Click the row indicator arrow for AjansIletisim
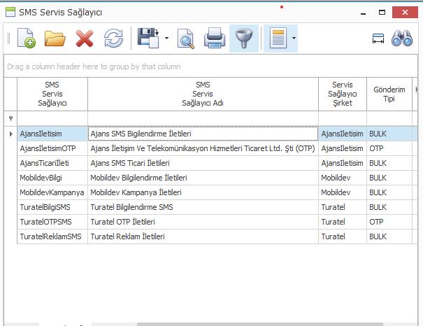This screenshot has width=423, height=326. pos(10,134)
